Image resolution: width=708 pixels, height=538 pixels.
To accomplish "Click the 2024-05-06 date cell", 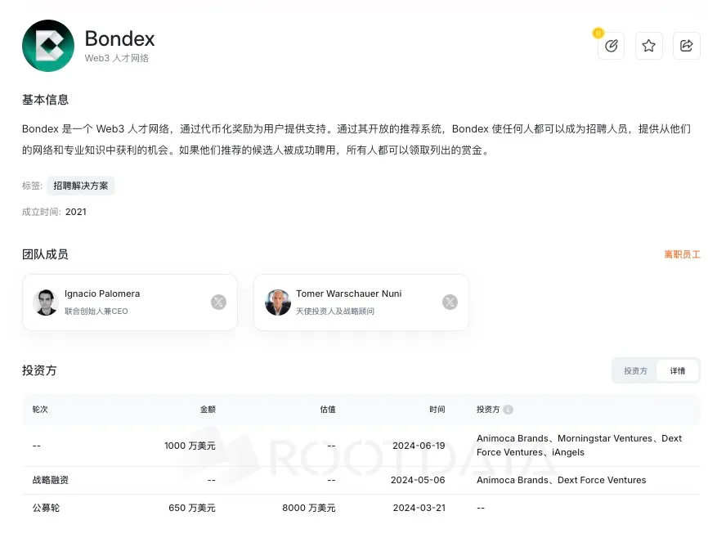I will click(418, 480).
